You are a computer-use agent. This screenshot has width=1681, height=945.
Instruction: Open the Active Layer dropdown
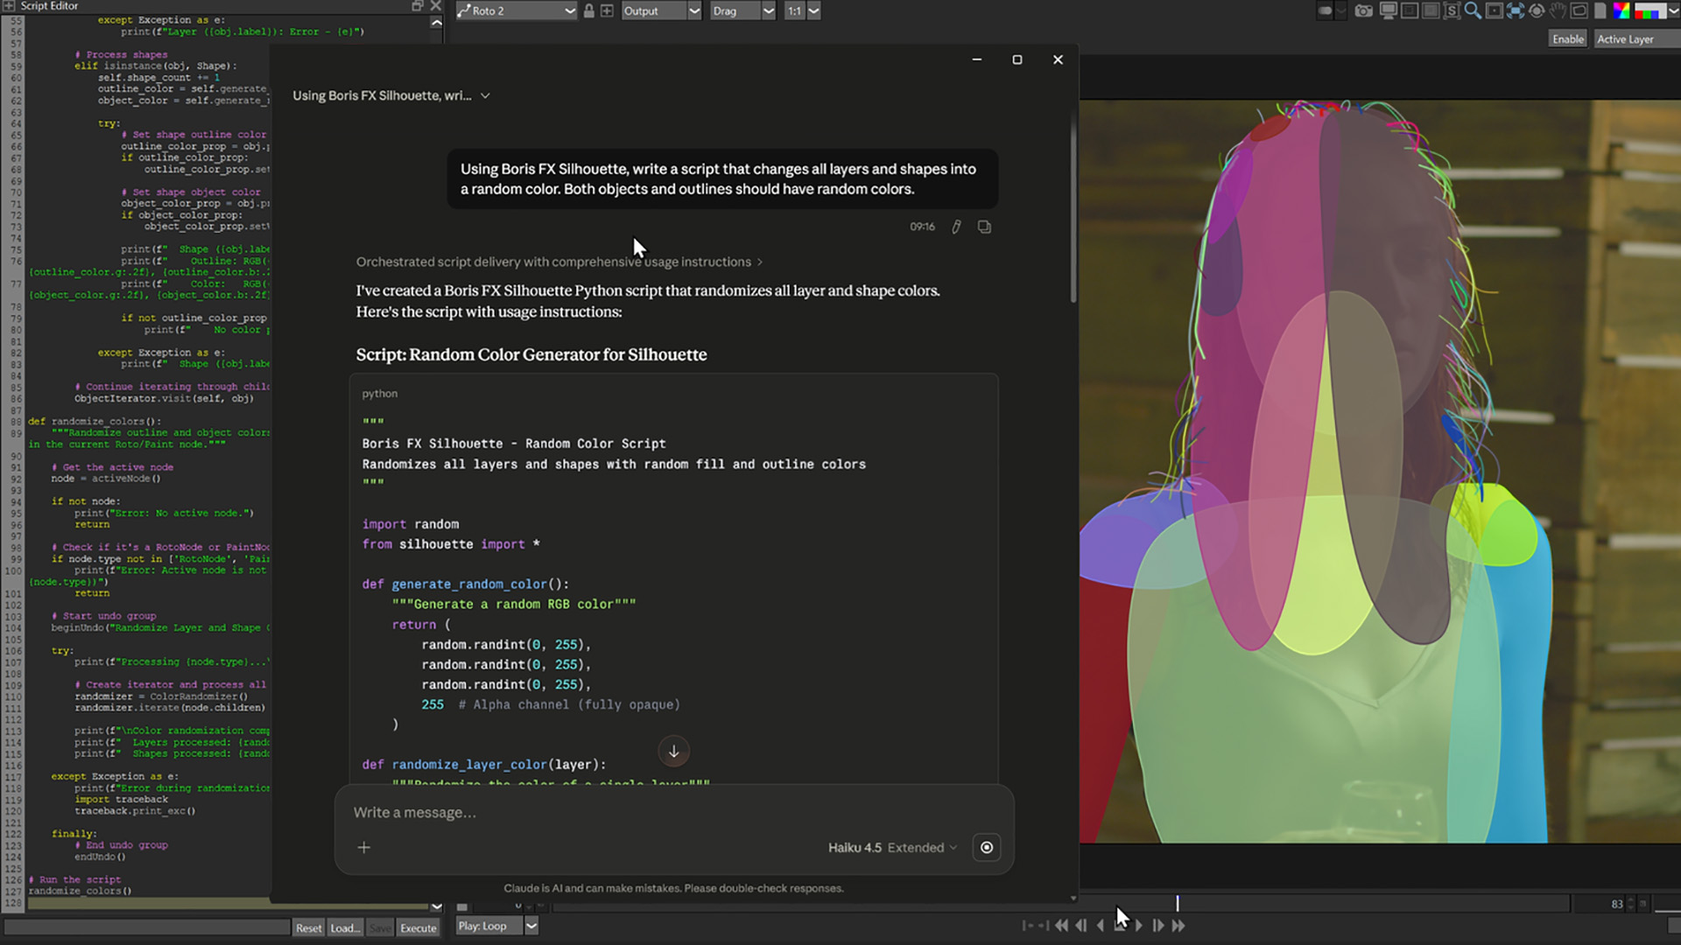tap(1635, 39)
